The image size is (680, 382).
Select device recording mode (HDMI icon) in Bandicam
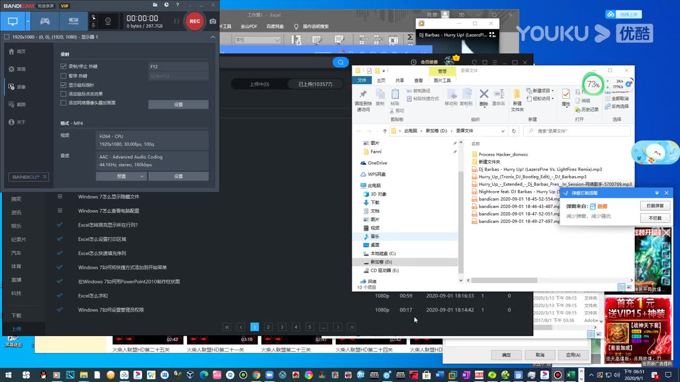pos(73,21)
